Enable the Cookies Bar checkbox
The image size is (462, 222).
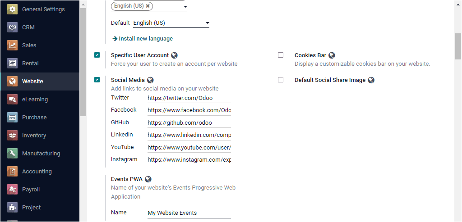(x=281, y=55)
